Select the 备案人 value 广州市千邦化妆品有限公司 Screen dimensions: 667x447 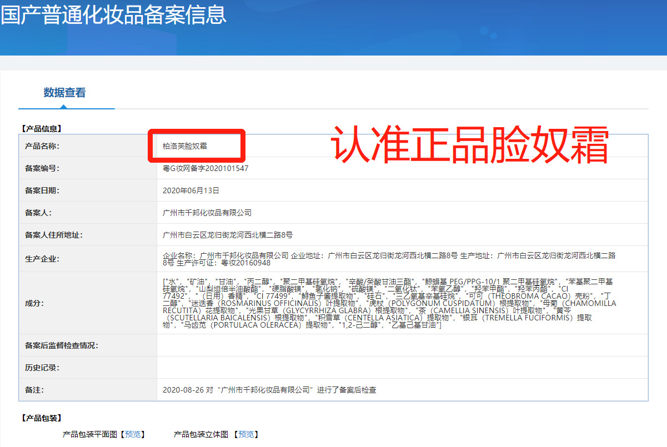(207, 213)
